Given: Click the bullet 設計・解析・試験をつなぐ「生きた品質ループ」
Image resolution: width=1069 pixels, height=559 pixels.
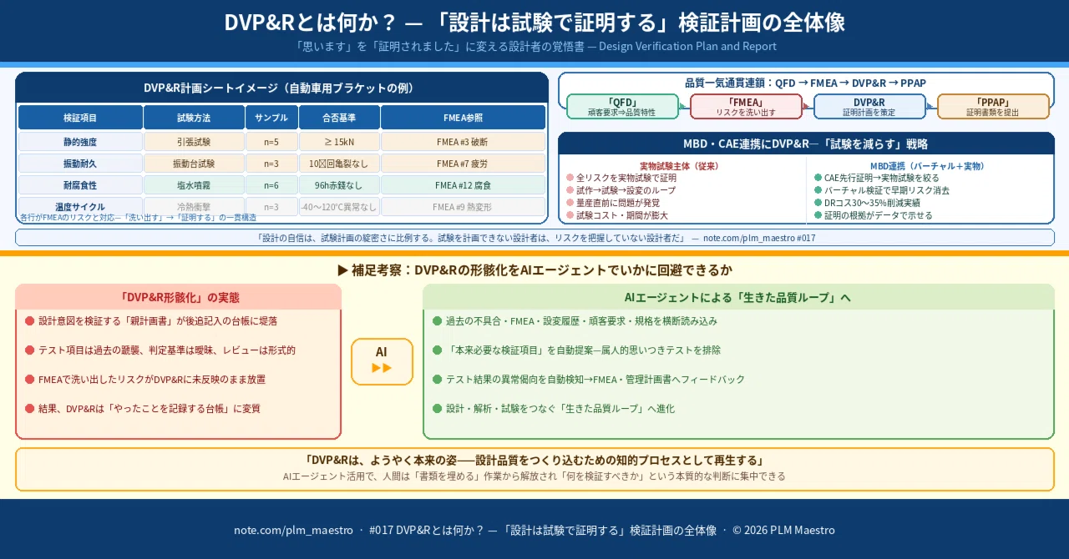Looking at the screenshot, I should (553, 408).
